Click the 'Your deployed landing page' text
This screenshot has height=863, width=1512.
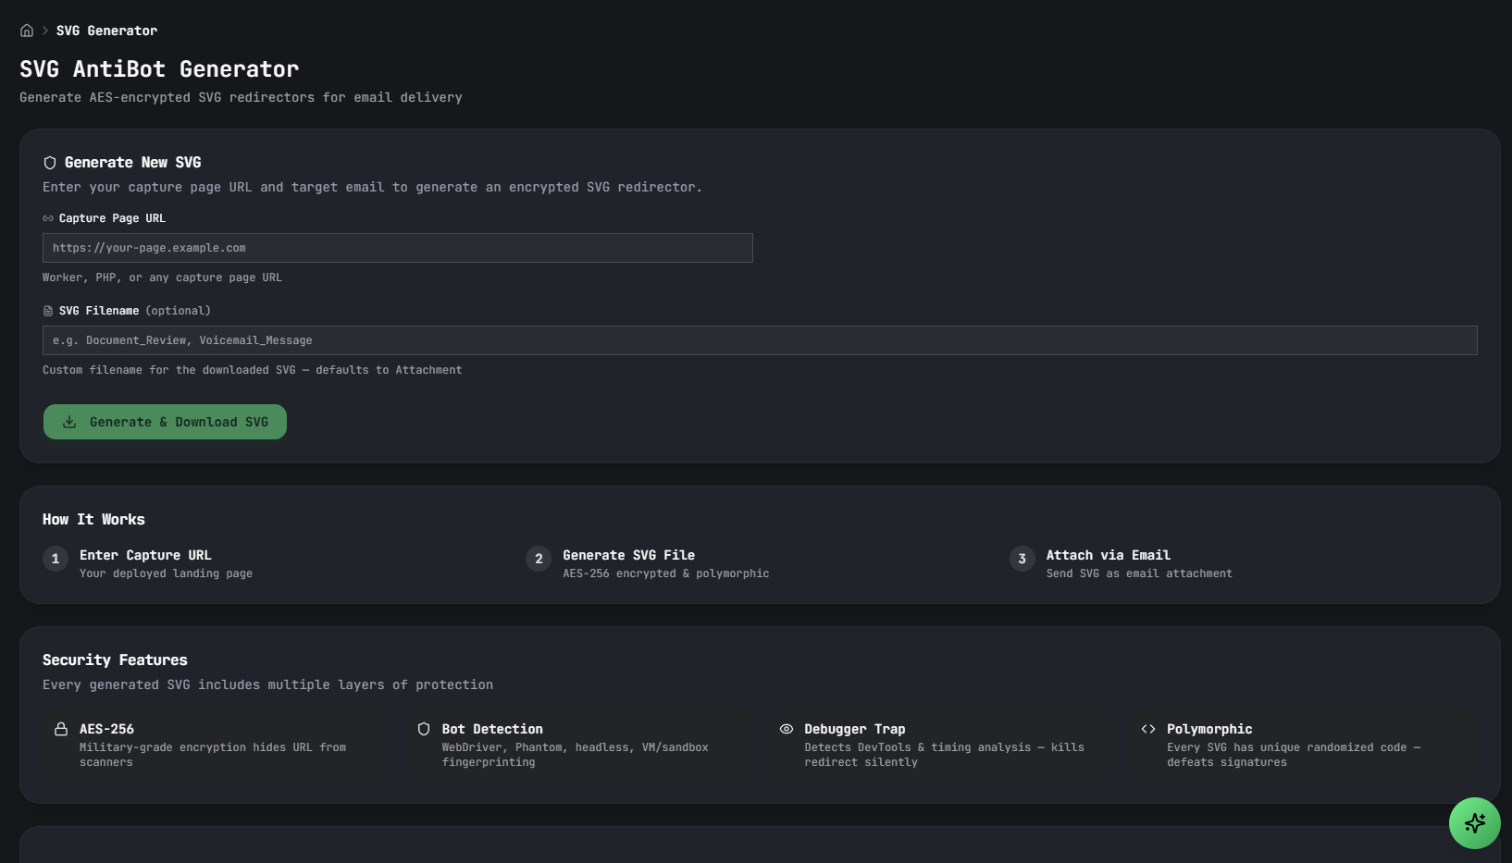click(166, 573)
